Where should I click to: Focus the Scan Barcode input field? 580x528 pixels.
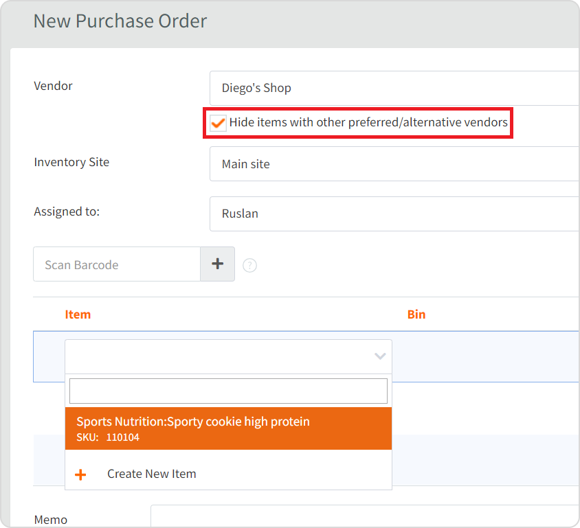(117, 264)
